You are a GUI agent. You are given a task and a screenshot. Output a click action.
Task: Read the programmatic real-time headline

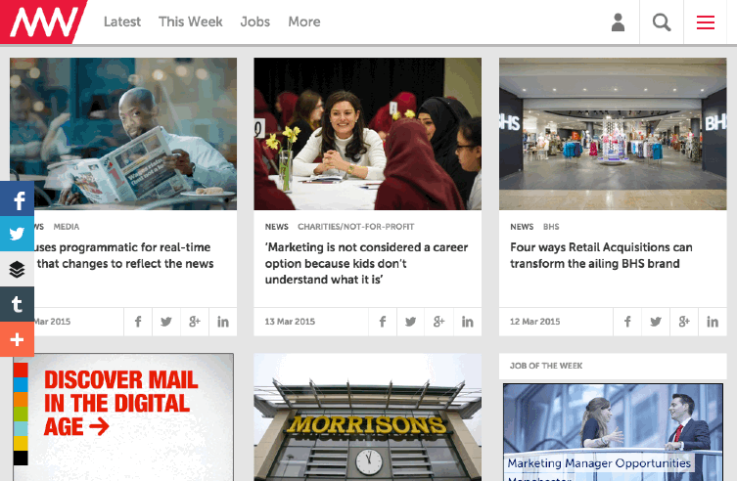(x=125, y=255)
